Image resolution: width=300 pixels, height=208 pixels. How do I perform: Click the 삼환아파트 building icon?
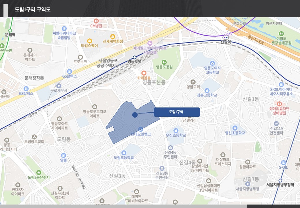click(247, 162)
